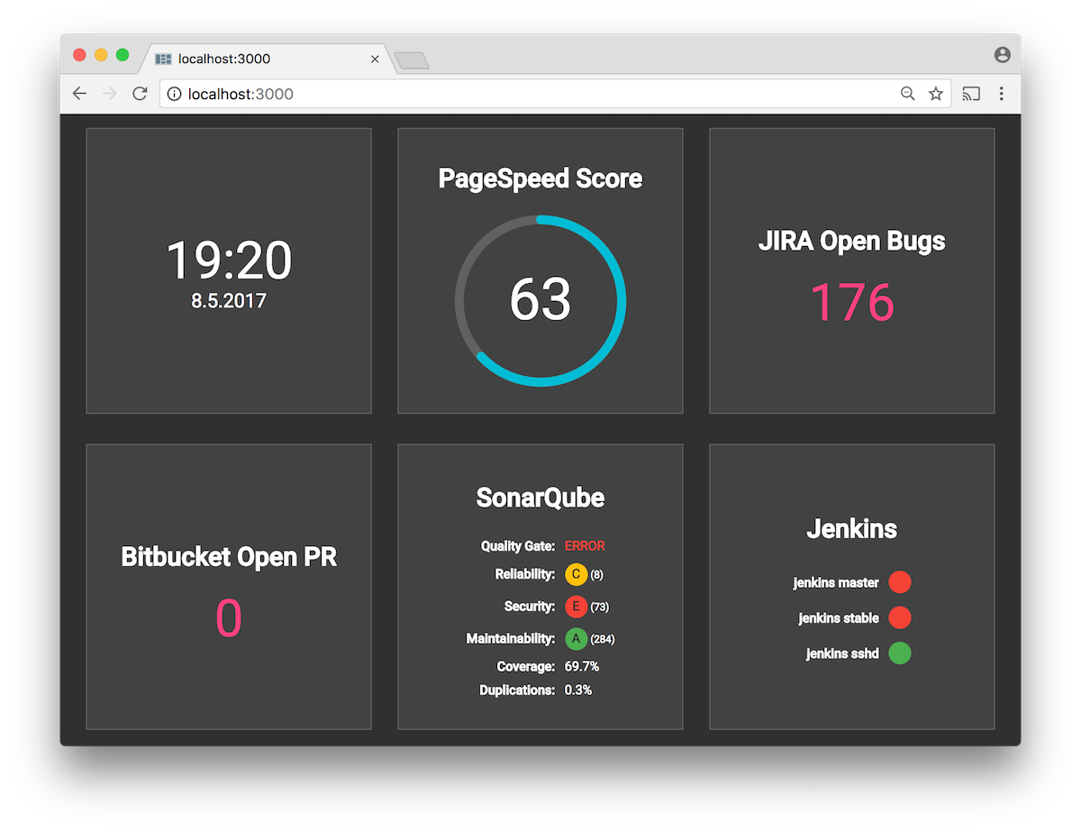Toggle the jenkins master status indicator

pos(899,581)
